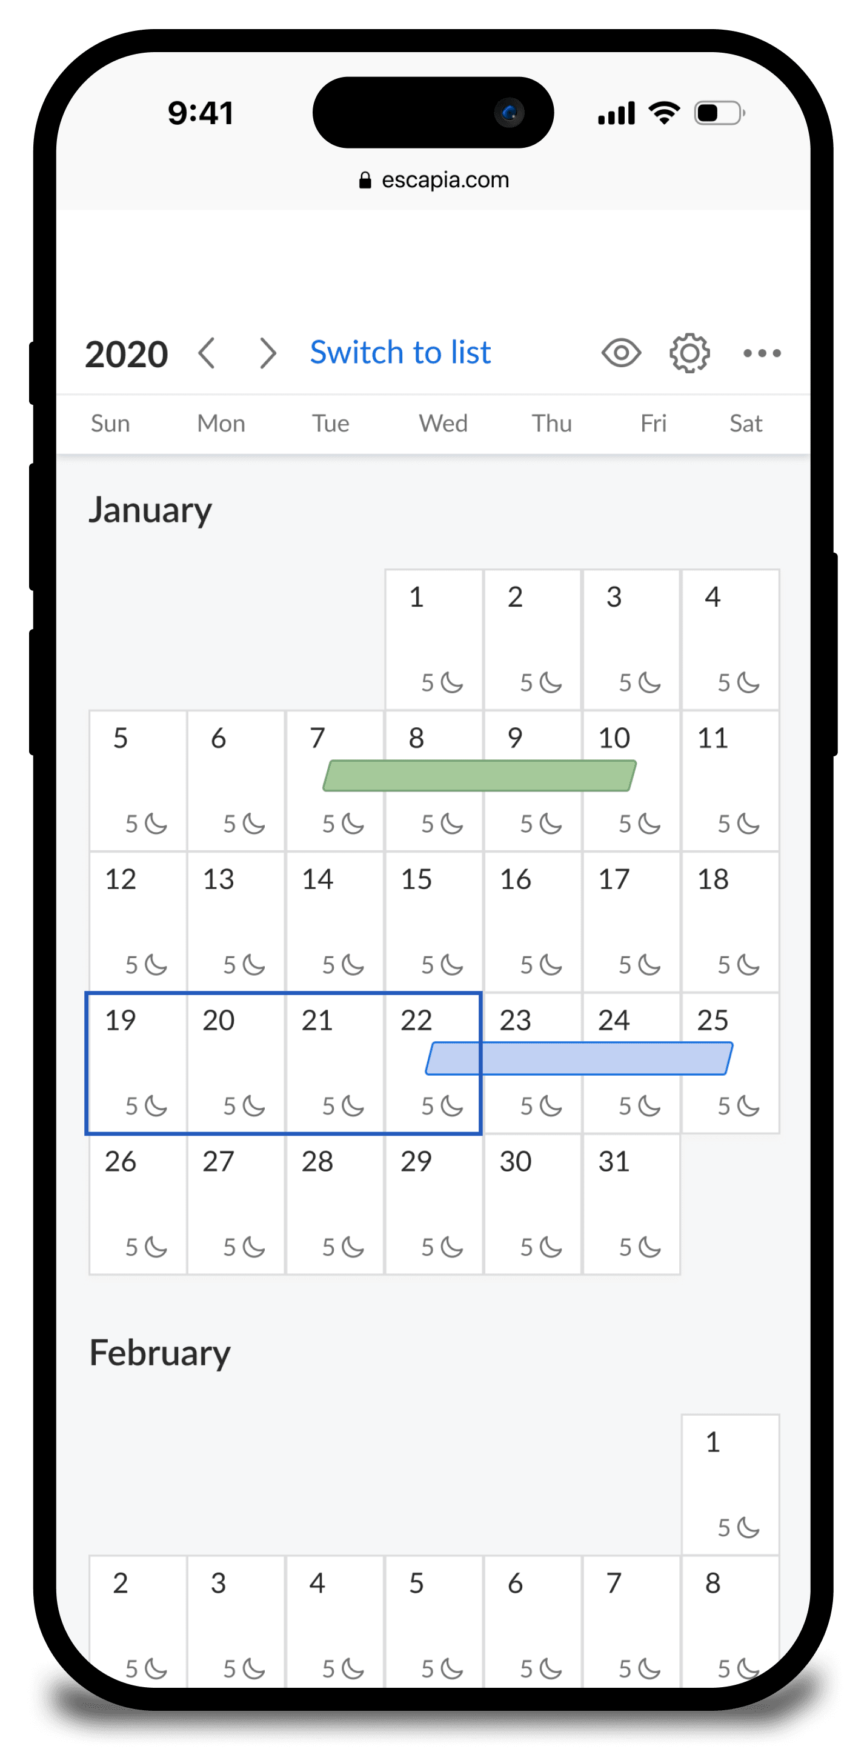
Task: Select the blue reservation bar on January 23-25
Action: [579, 1058]
